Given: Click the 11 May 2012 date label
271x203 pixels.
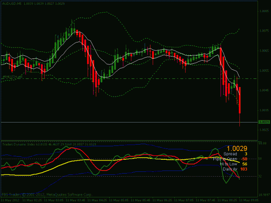Looking at the screenshot, I should tap(10, 200).
